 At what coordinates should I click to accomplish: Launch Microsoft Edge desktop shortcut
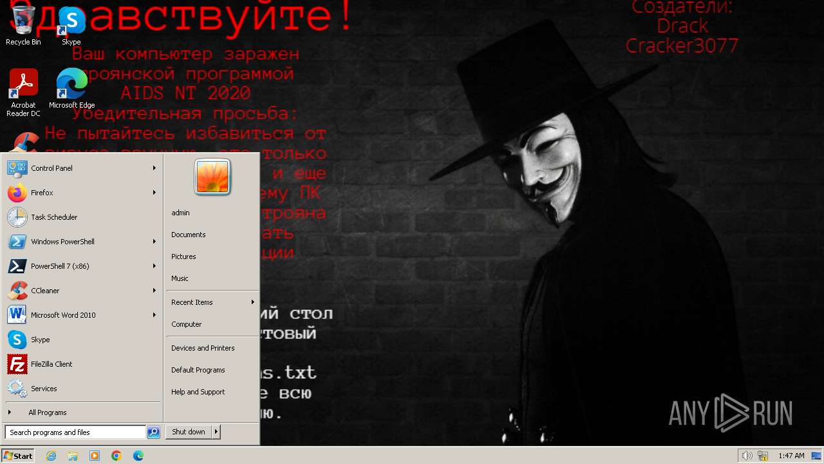point(71,88)
